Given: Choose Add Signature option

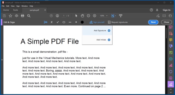Looking at the screenshot, I should 97,31.
